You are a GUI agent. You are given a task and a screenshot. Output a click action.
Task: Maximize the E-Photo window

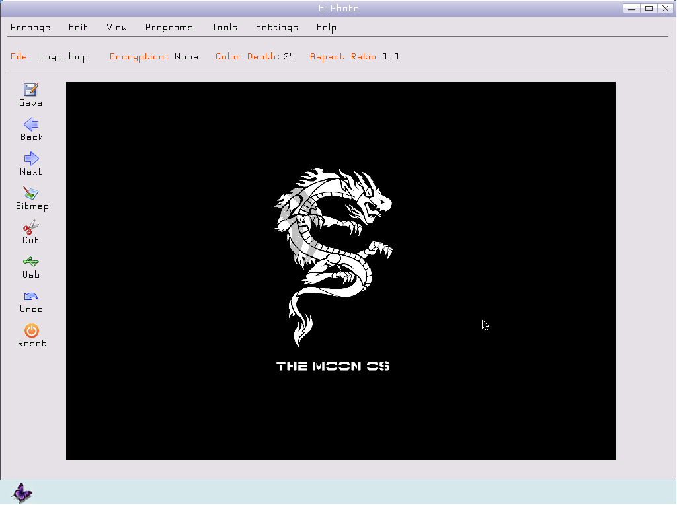click(649, 8)
